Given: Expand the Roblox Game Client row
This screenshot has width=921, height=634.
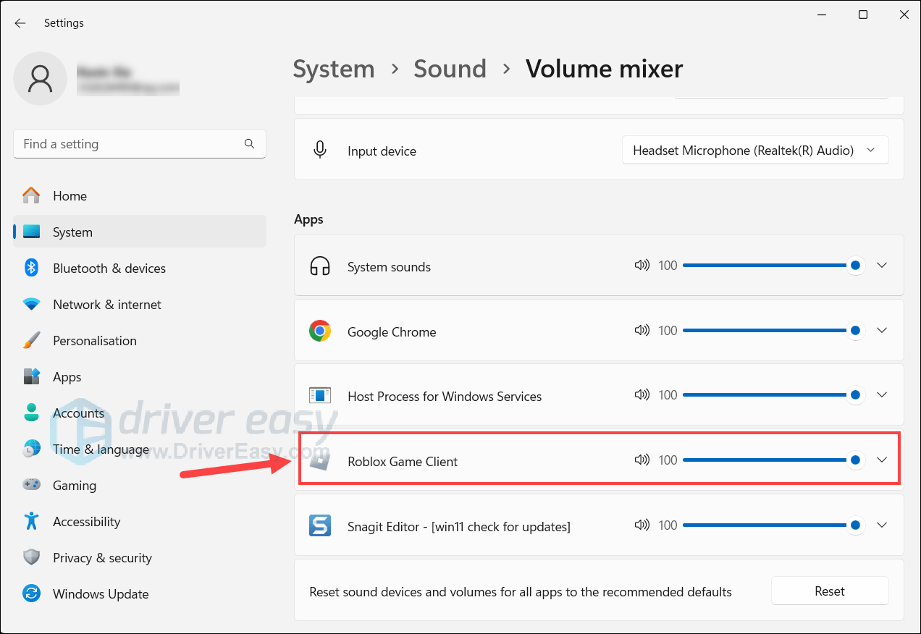Looking at the screenshot, I should [882, 460].
